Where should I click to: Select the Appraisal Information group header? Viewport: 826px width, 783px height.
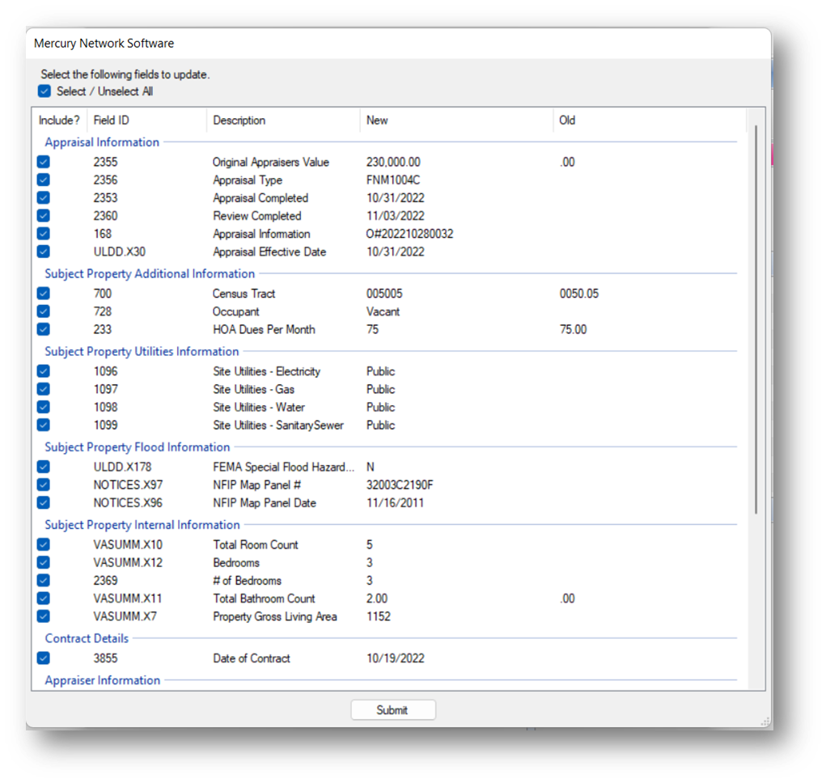pos(102,142)
